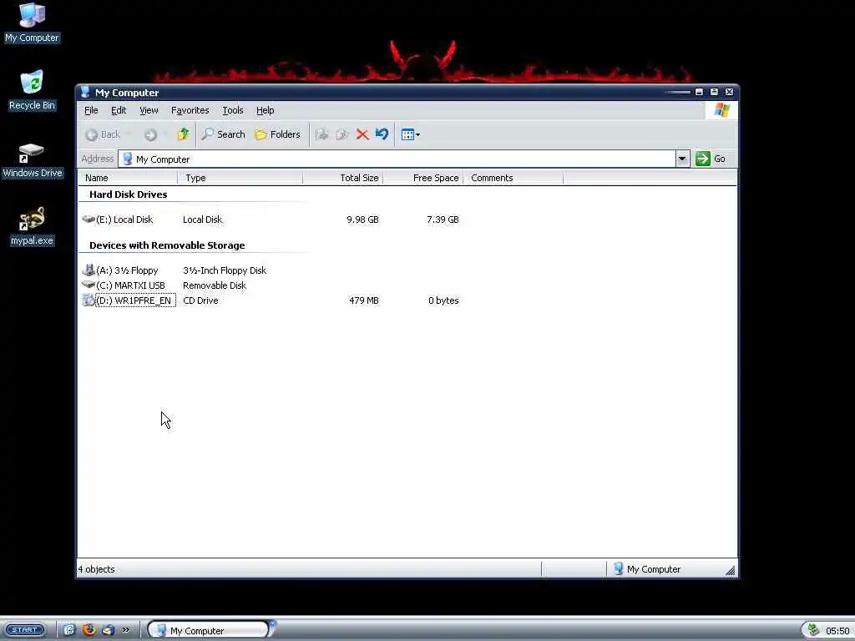Click the '7.39 GB' free space value
Image resolution: width=855 pixels, height=641 pixels.
(443, 220)
